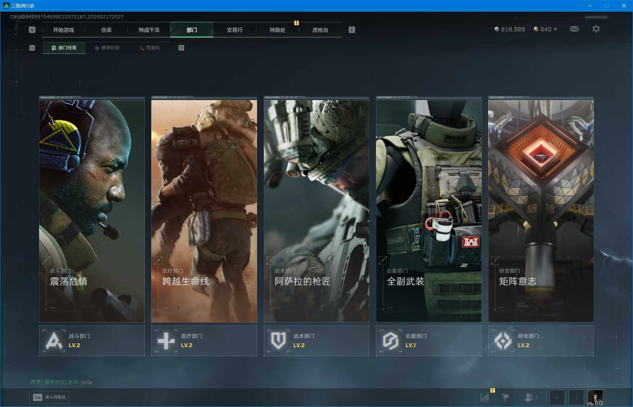Click the 战斗部门 LV.2 button

(x=92, y=341)
